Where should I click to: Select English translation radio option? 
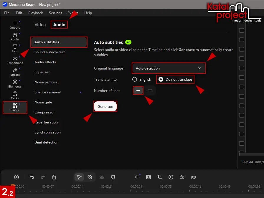(135, 79)
